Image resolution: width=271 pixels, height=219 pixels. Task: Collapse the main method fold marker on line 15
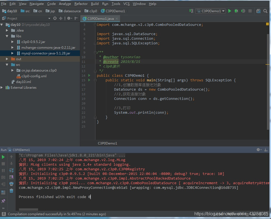pos(95,80)
